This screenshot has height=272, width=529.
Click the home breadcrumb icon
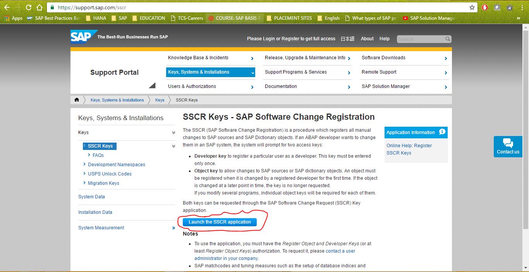(x=77, y=100)
